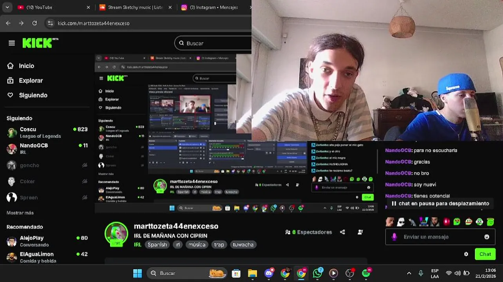Resume chat via the paused banner

click(x=440, y=204)
